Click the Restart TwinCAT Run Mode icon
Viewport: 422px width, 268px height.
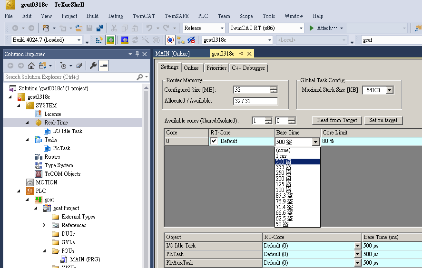coord(110,40)
